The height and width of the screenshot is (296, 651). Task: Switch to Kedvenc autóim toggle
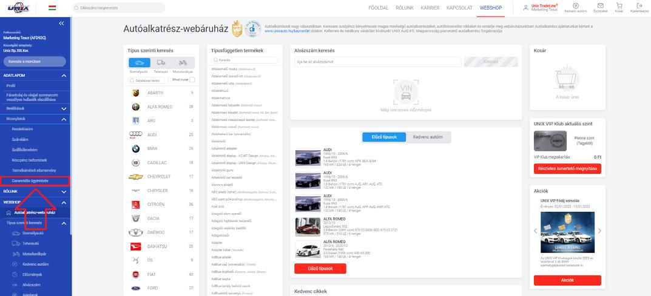point(428,137)
